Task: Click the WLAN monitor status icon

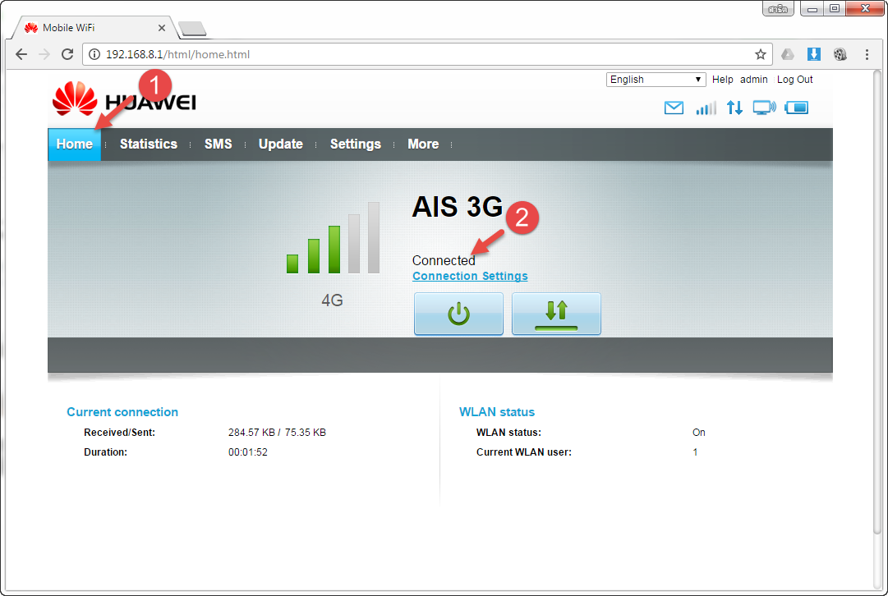Action: pyautogui.click(x=764, y=108)
